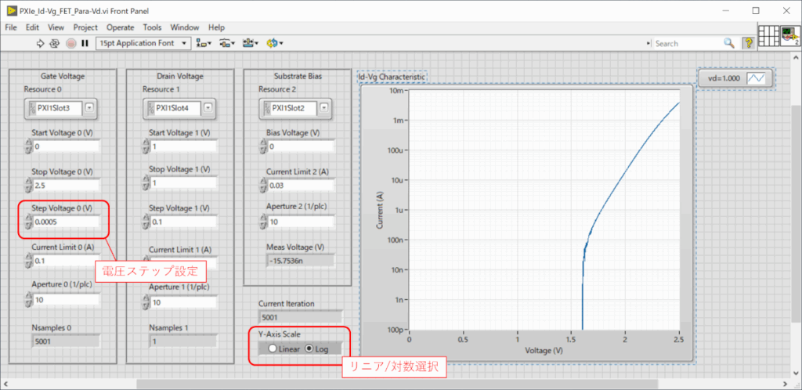Expand the PXI1Slot3 gate resource dropdown
Image resolution: width=802 pixels, height=390 pixels.
89,108
